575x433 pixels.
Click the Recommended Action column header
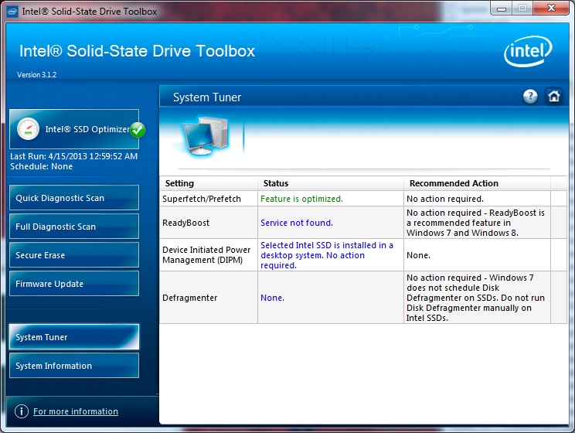[x=454, y=183]
